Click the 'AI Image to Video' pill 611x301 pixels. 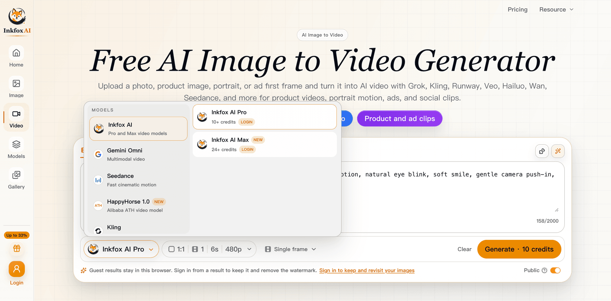coord(322,35)
